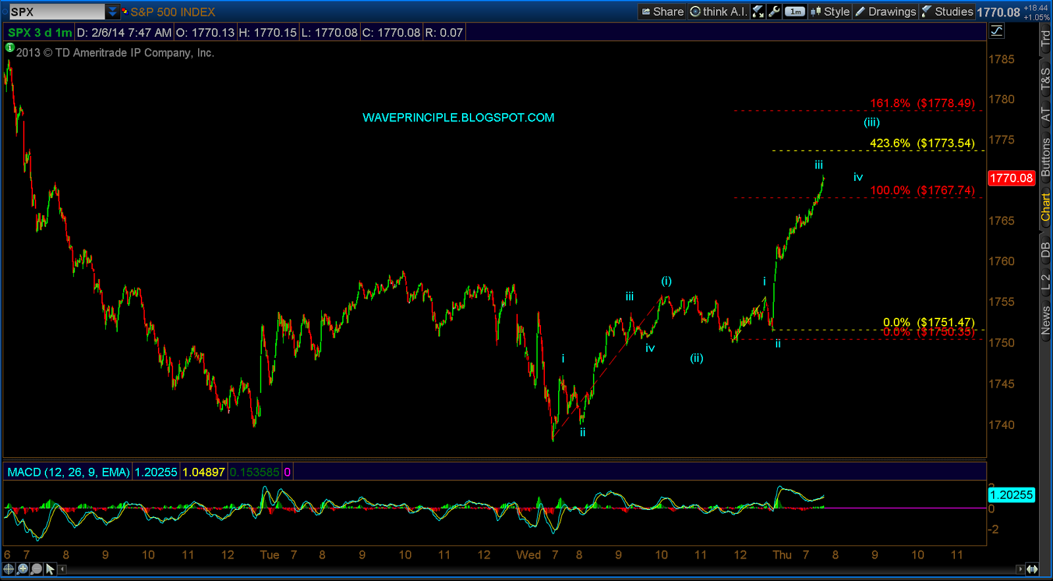This screenshot has height=581, width=1053.
Task: Toggle the right expansion arrows at bottom
Action: 1032,569
